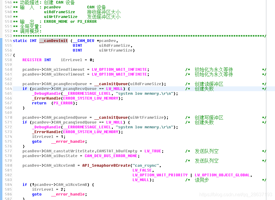Click LW_FALSE on line 581
275x200 pixels.
point(142,170)
